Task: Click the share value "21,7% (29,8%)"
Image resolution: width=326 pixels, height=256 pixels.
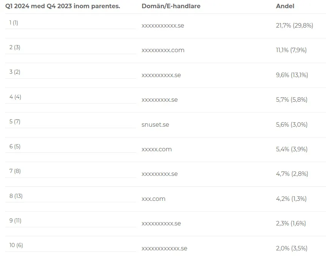Action: [294, 26]
